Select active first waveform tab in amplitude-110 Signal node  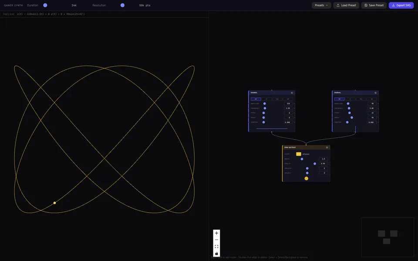(256, 99)
